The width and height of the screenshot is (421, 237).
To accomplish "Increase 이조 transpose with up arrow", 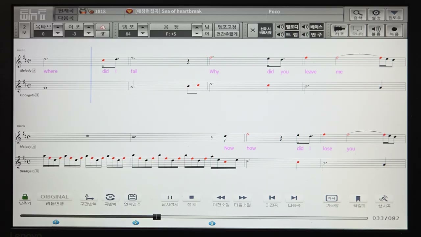I will [x=89, y=27].
